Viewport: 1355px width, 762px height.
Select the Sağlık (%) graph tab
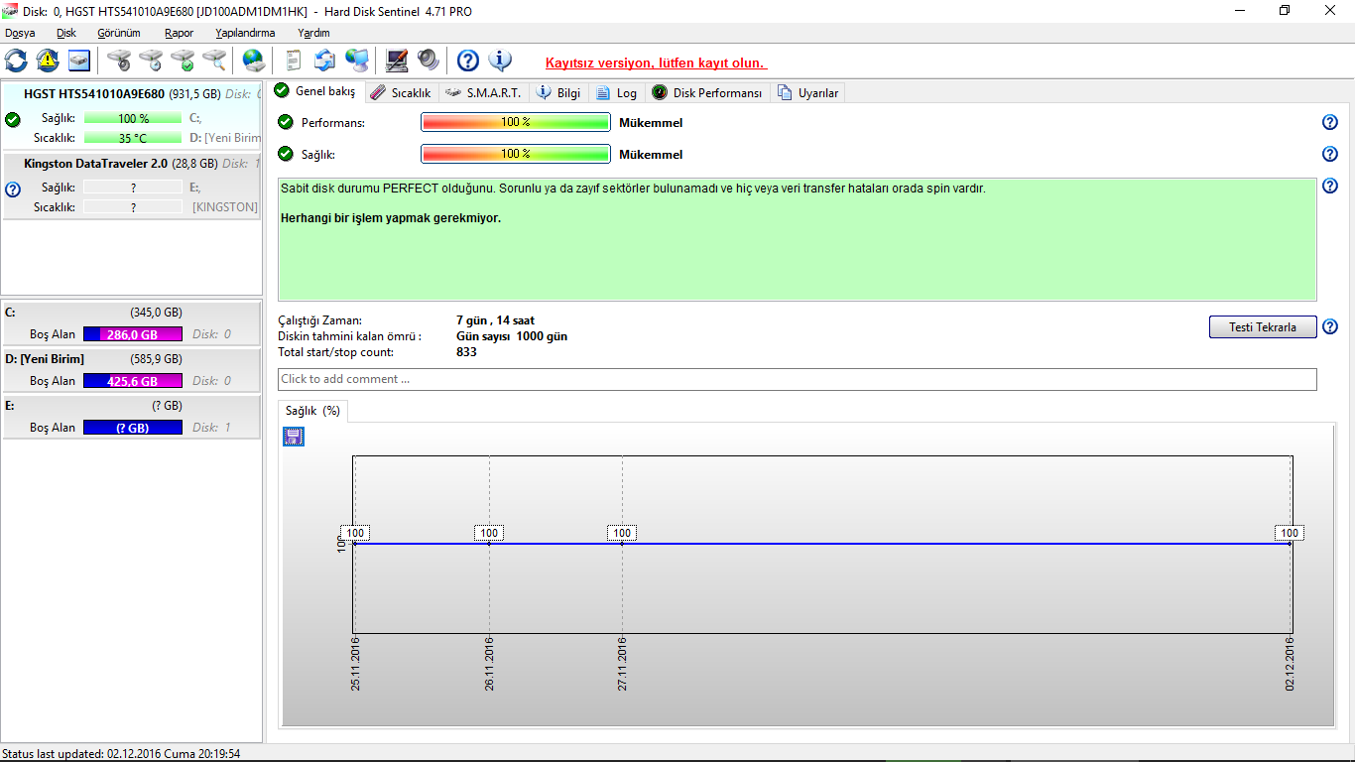(x=312, y=411)
